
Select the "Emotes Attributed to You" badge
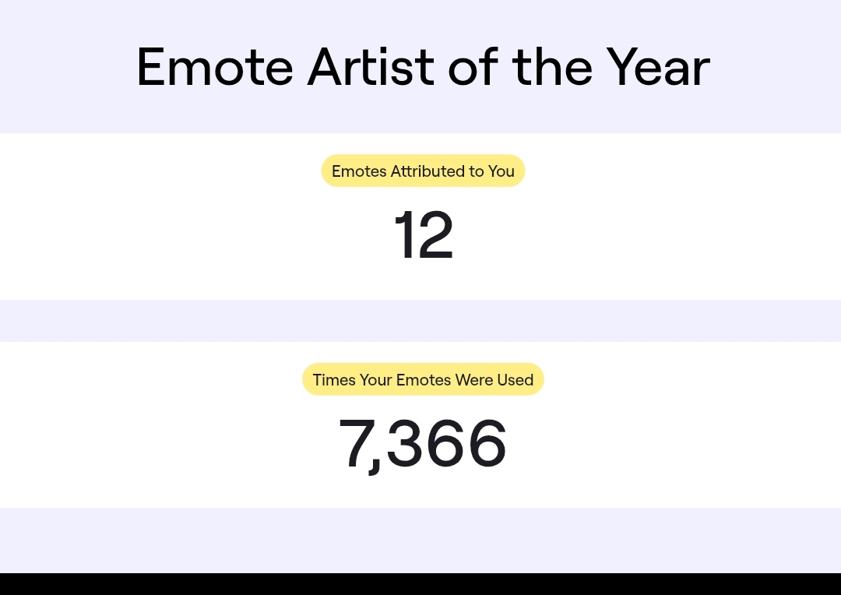(x=423, y=171)
